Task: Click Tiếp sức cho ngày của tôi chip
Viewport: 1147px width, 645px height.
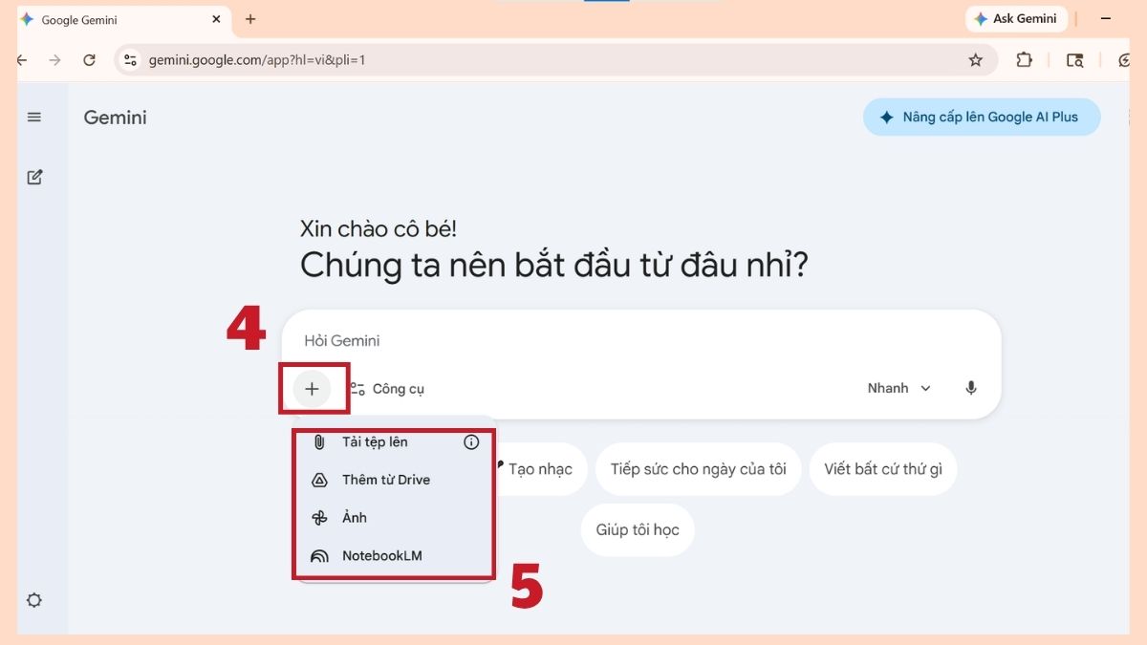Action: coord(699,469)
